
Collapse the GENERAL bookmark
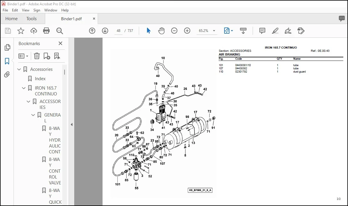[x=33, y=115]
